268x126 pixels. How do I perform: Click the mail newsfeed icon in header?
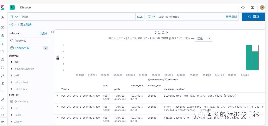[252, 7]
